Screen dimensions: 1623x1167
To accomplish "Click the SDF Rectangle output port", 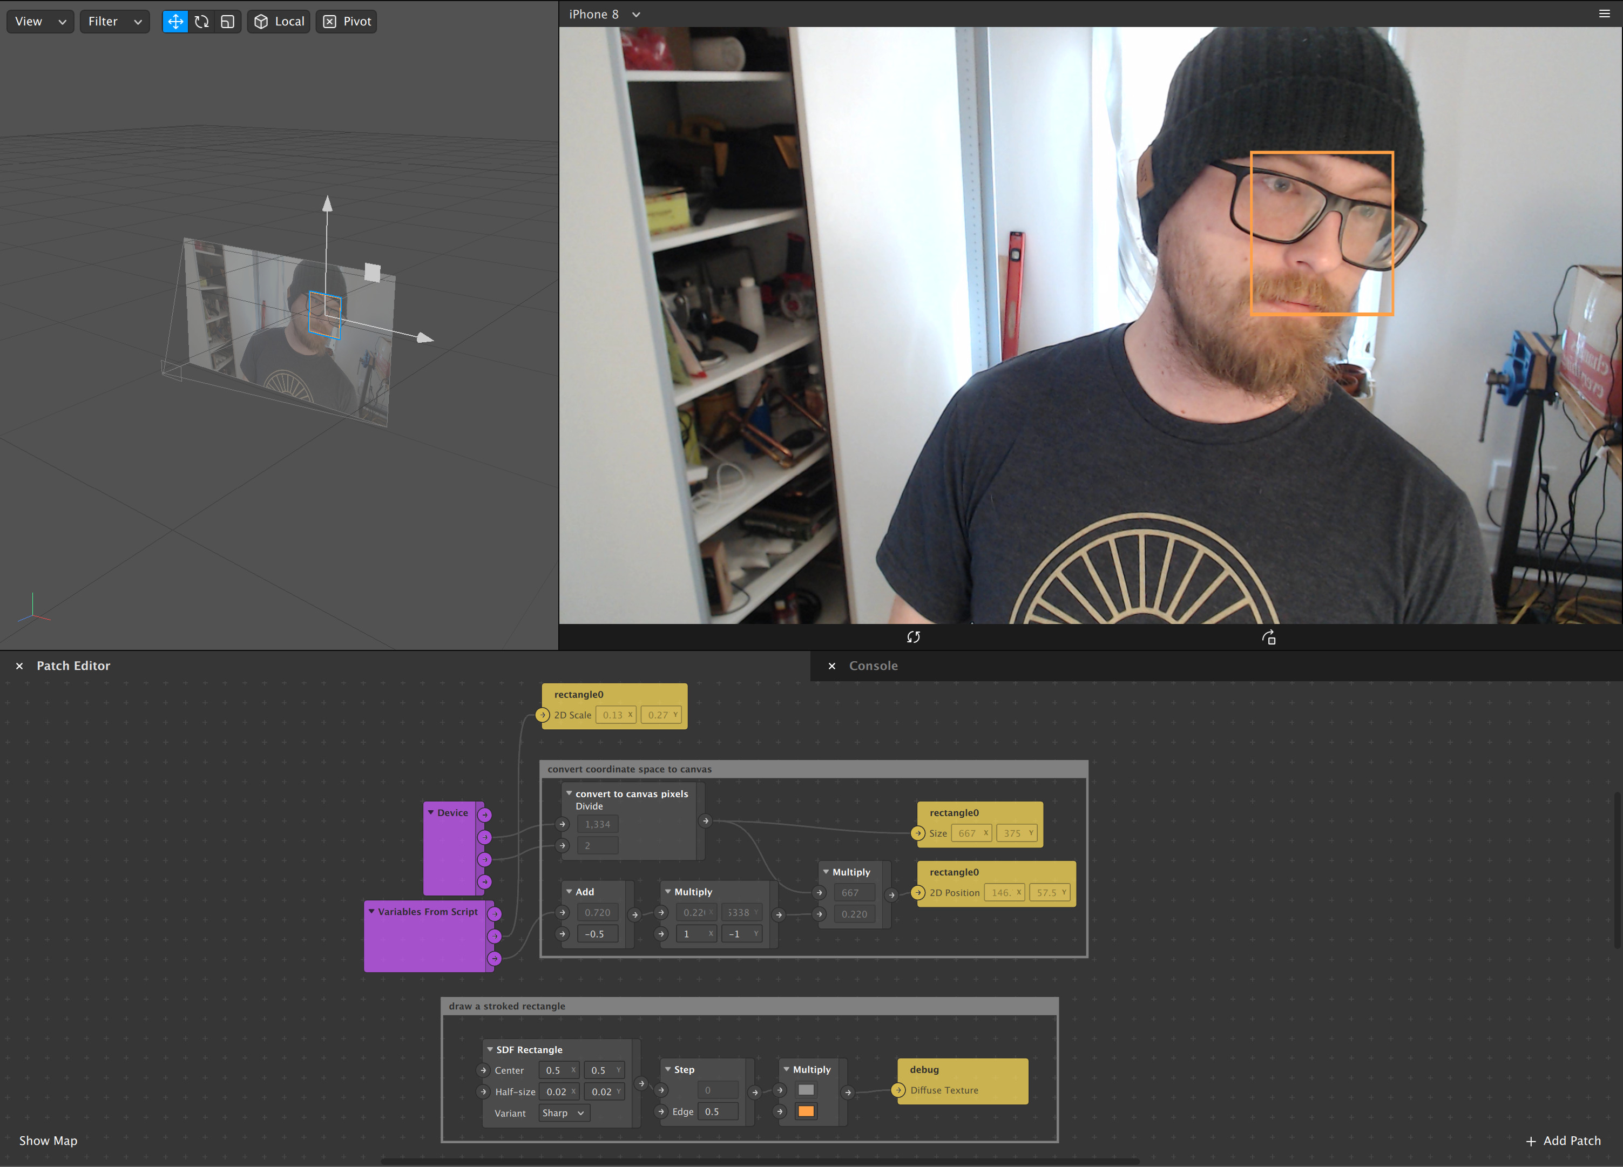I will coord(641,1084).
